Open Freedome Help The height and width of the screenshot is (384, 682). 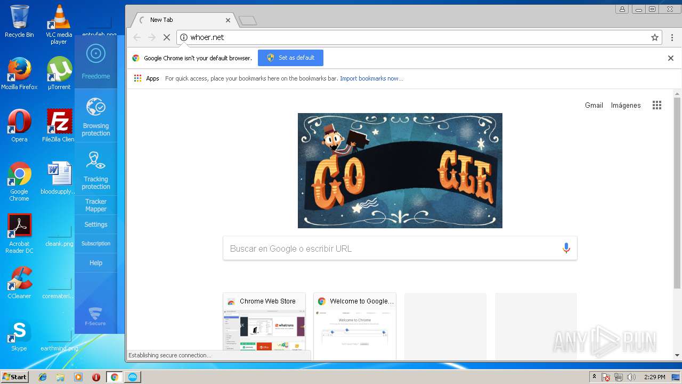96,263
